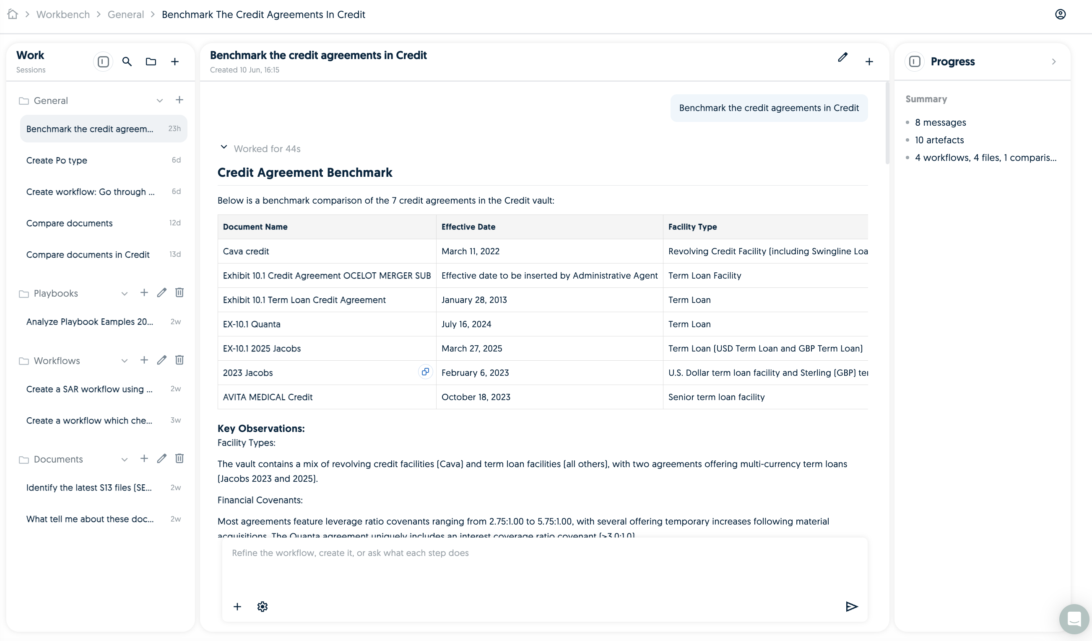Click the Workflows folder label
The image size is (1092, 641).
point(57,361)
